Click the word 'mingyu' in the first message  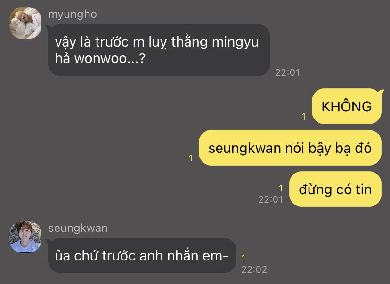click(236, 42)
